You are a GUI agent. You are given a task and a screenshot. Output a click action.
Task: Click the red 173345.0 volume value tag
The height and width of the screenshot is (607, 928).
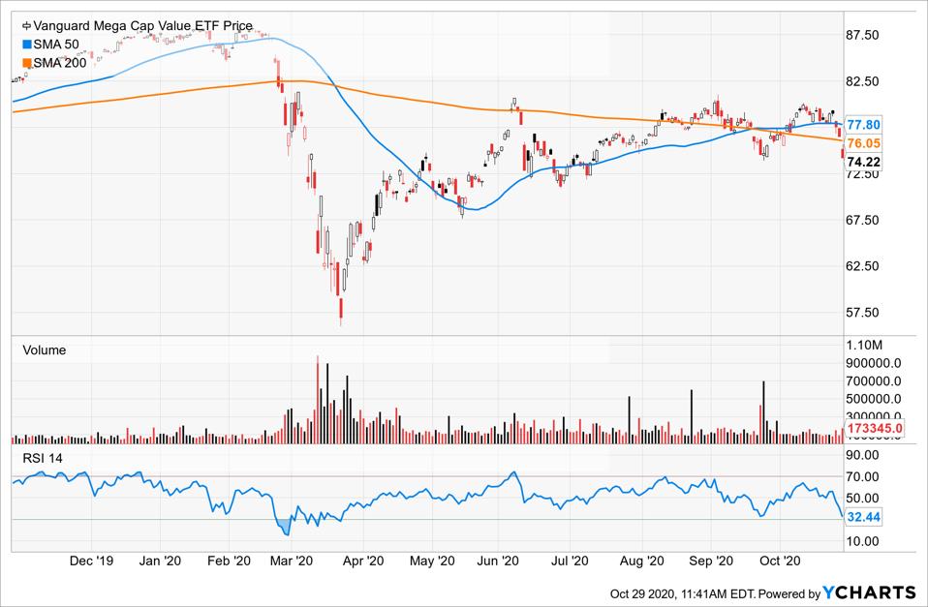[x=875, y=427]
